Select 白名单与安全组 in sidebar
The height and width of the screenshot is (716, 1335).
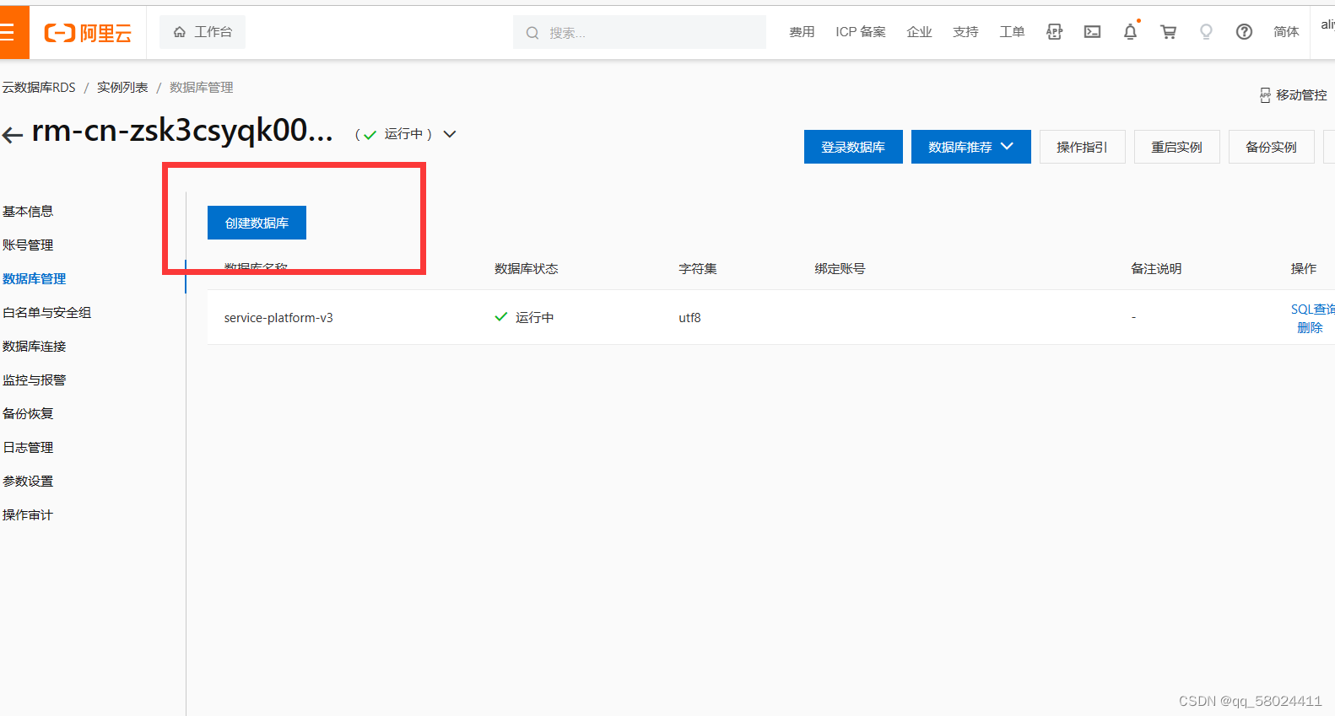pos(46,313)
